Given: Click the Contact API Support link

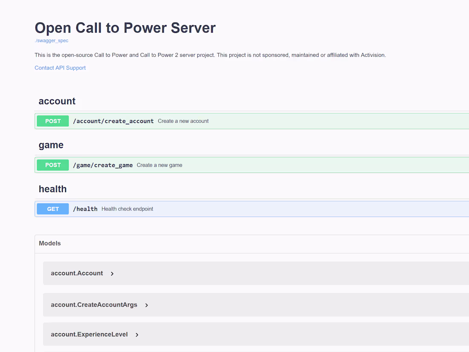Looking at the screenshot, I should click(60, 67).
